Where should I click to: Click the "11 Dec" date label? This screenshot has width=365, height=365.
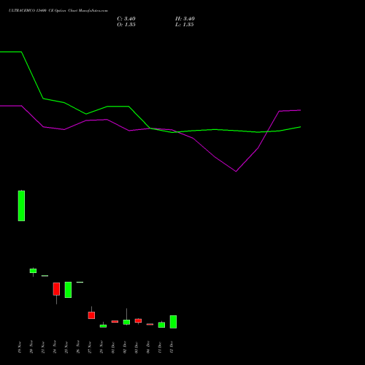coord(160,347)
